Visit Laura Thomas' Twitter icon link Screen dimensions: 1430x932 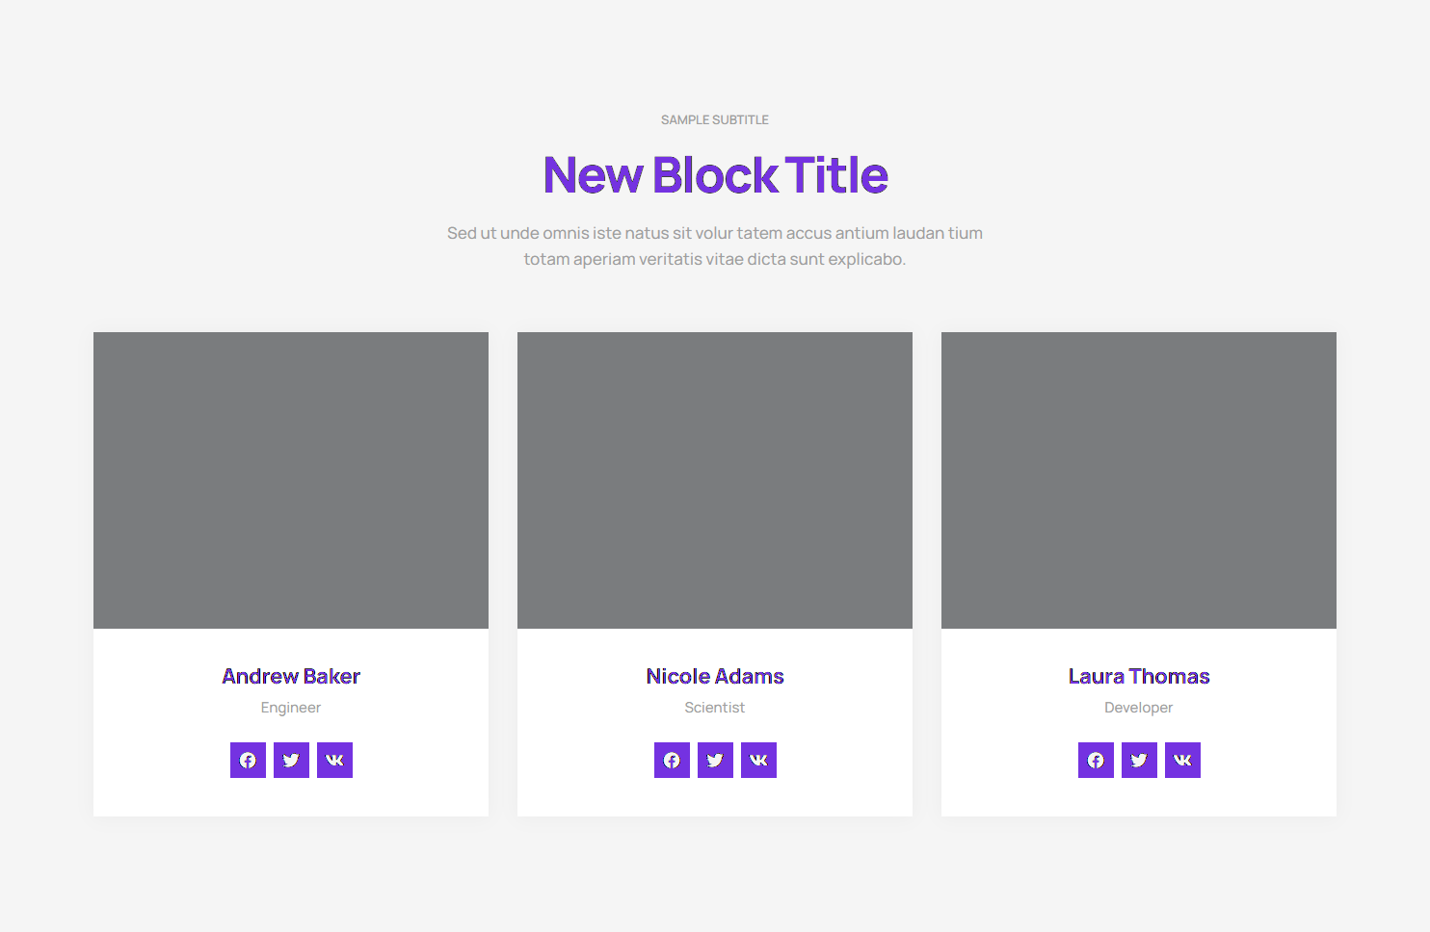[1139, 760]
